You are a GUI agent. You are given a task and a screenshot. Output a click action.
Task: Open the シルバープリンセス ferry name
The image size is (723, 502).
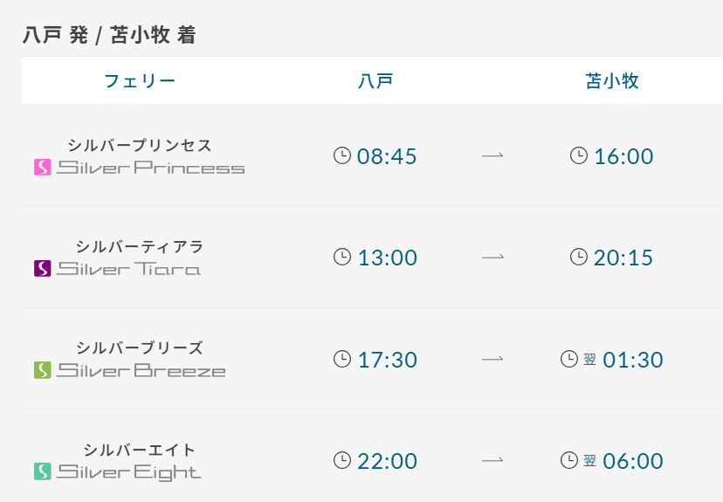[x=140, y=145]
